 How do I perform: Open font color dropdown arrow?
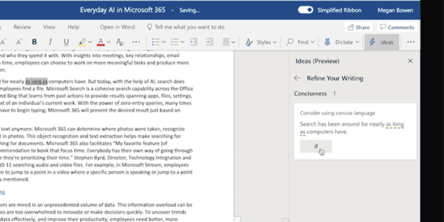click(108, 42)
